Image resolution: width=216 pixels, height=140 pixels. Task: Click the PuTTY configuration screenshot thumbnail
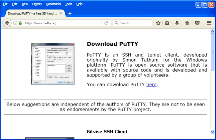tap(53, 64)
